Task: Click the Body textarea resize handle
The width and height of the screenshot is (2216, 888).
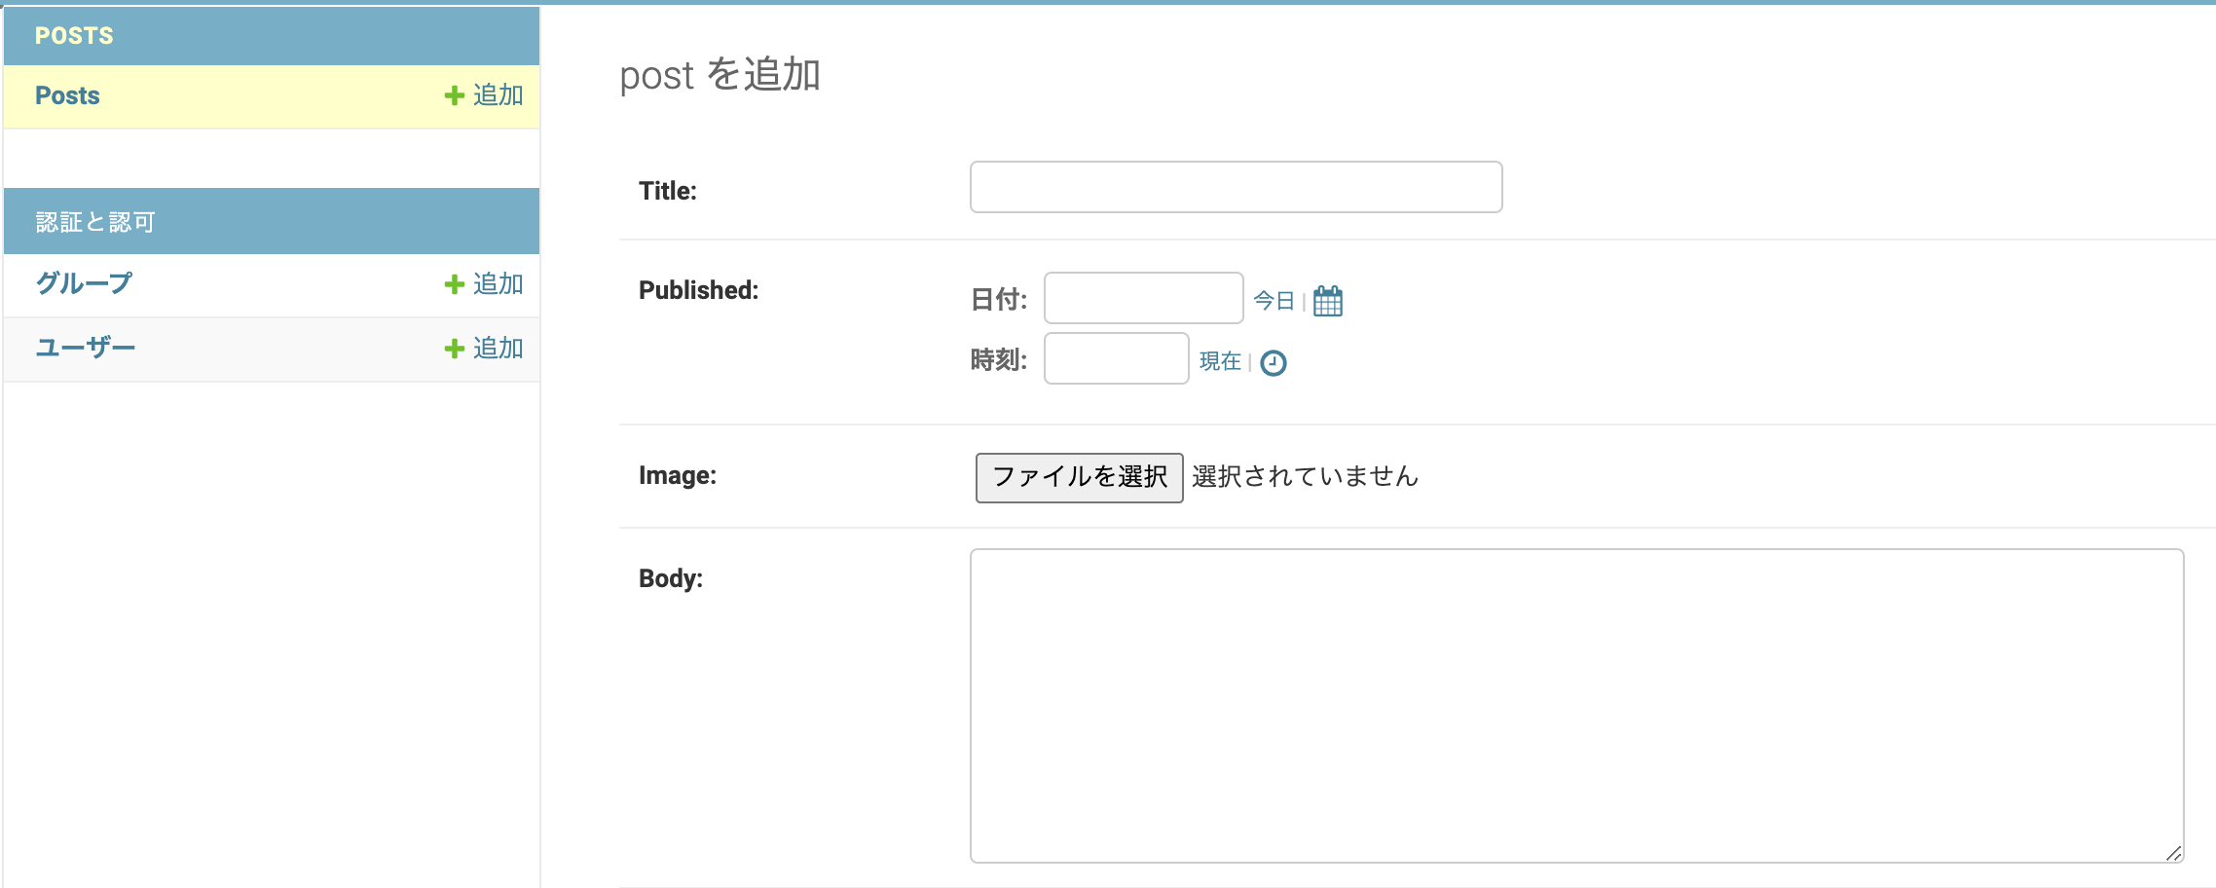Action: click(x=2173, y=853)
